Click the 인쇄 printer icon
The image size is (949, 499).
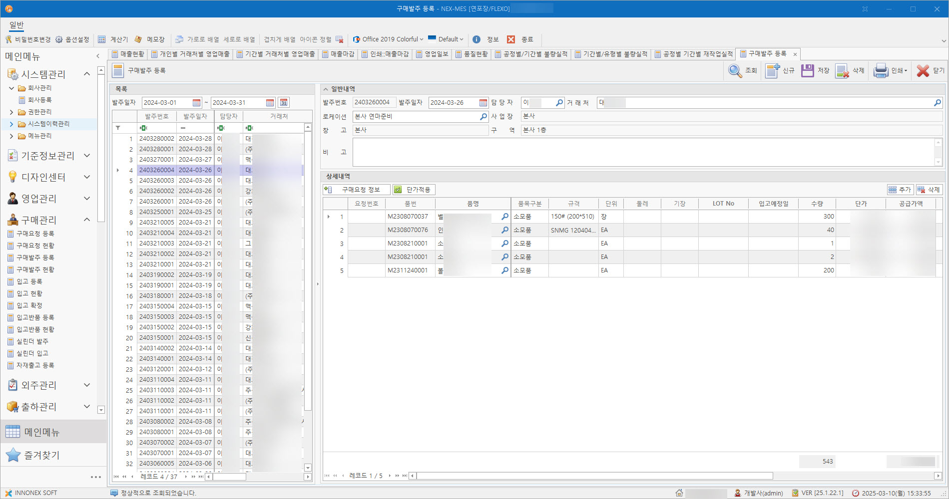[881, 71]
